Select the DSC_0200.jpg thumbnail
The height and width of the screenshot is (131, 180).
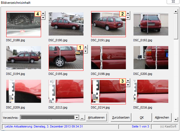(151, 58)
